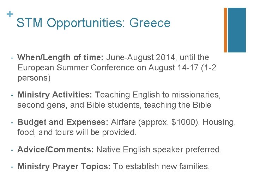
Task: Click the bullet before Advice/Comments
Action: (12, 150)
